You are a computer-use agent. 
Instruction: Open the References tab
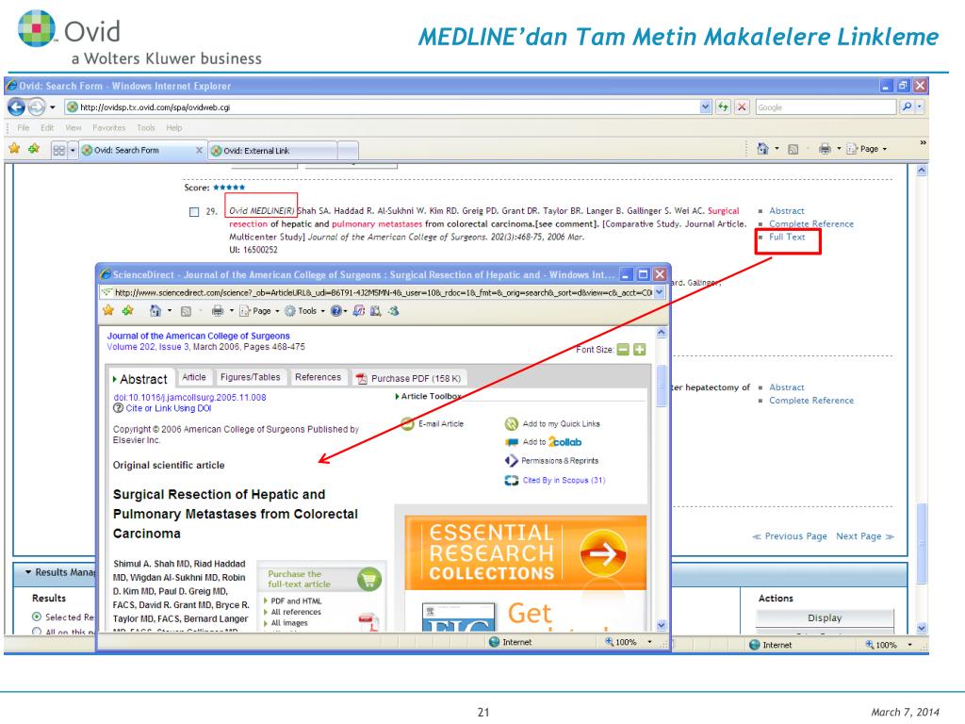[319, 377]
